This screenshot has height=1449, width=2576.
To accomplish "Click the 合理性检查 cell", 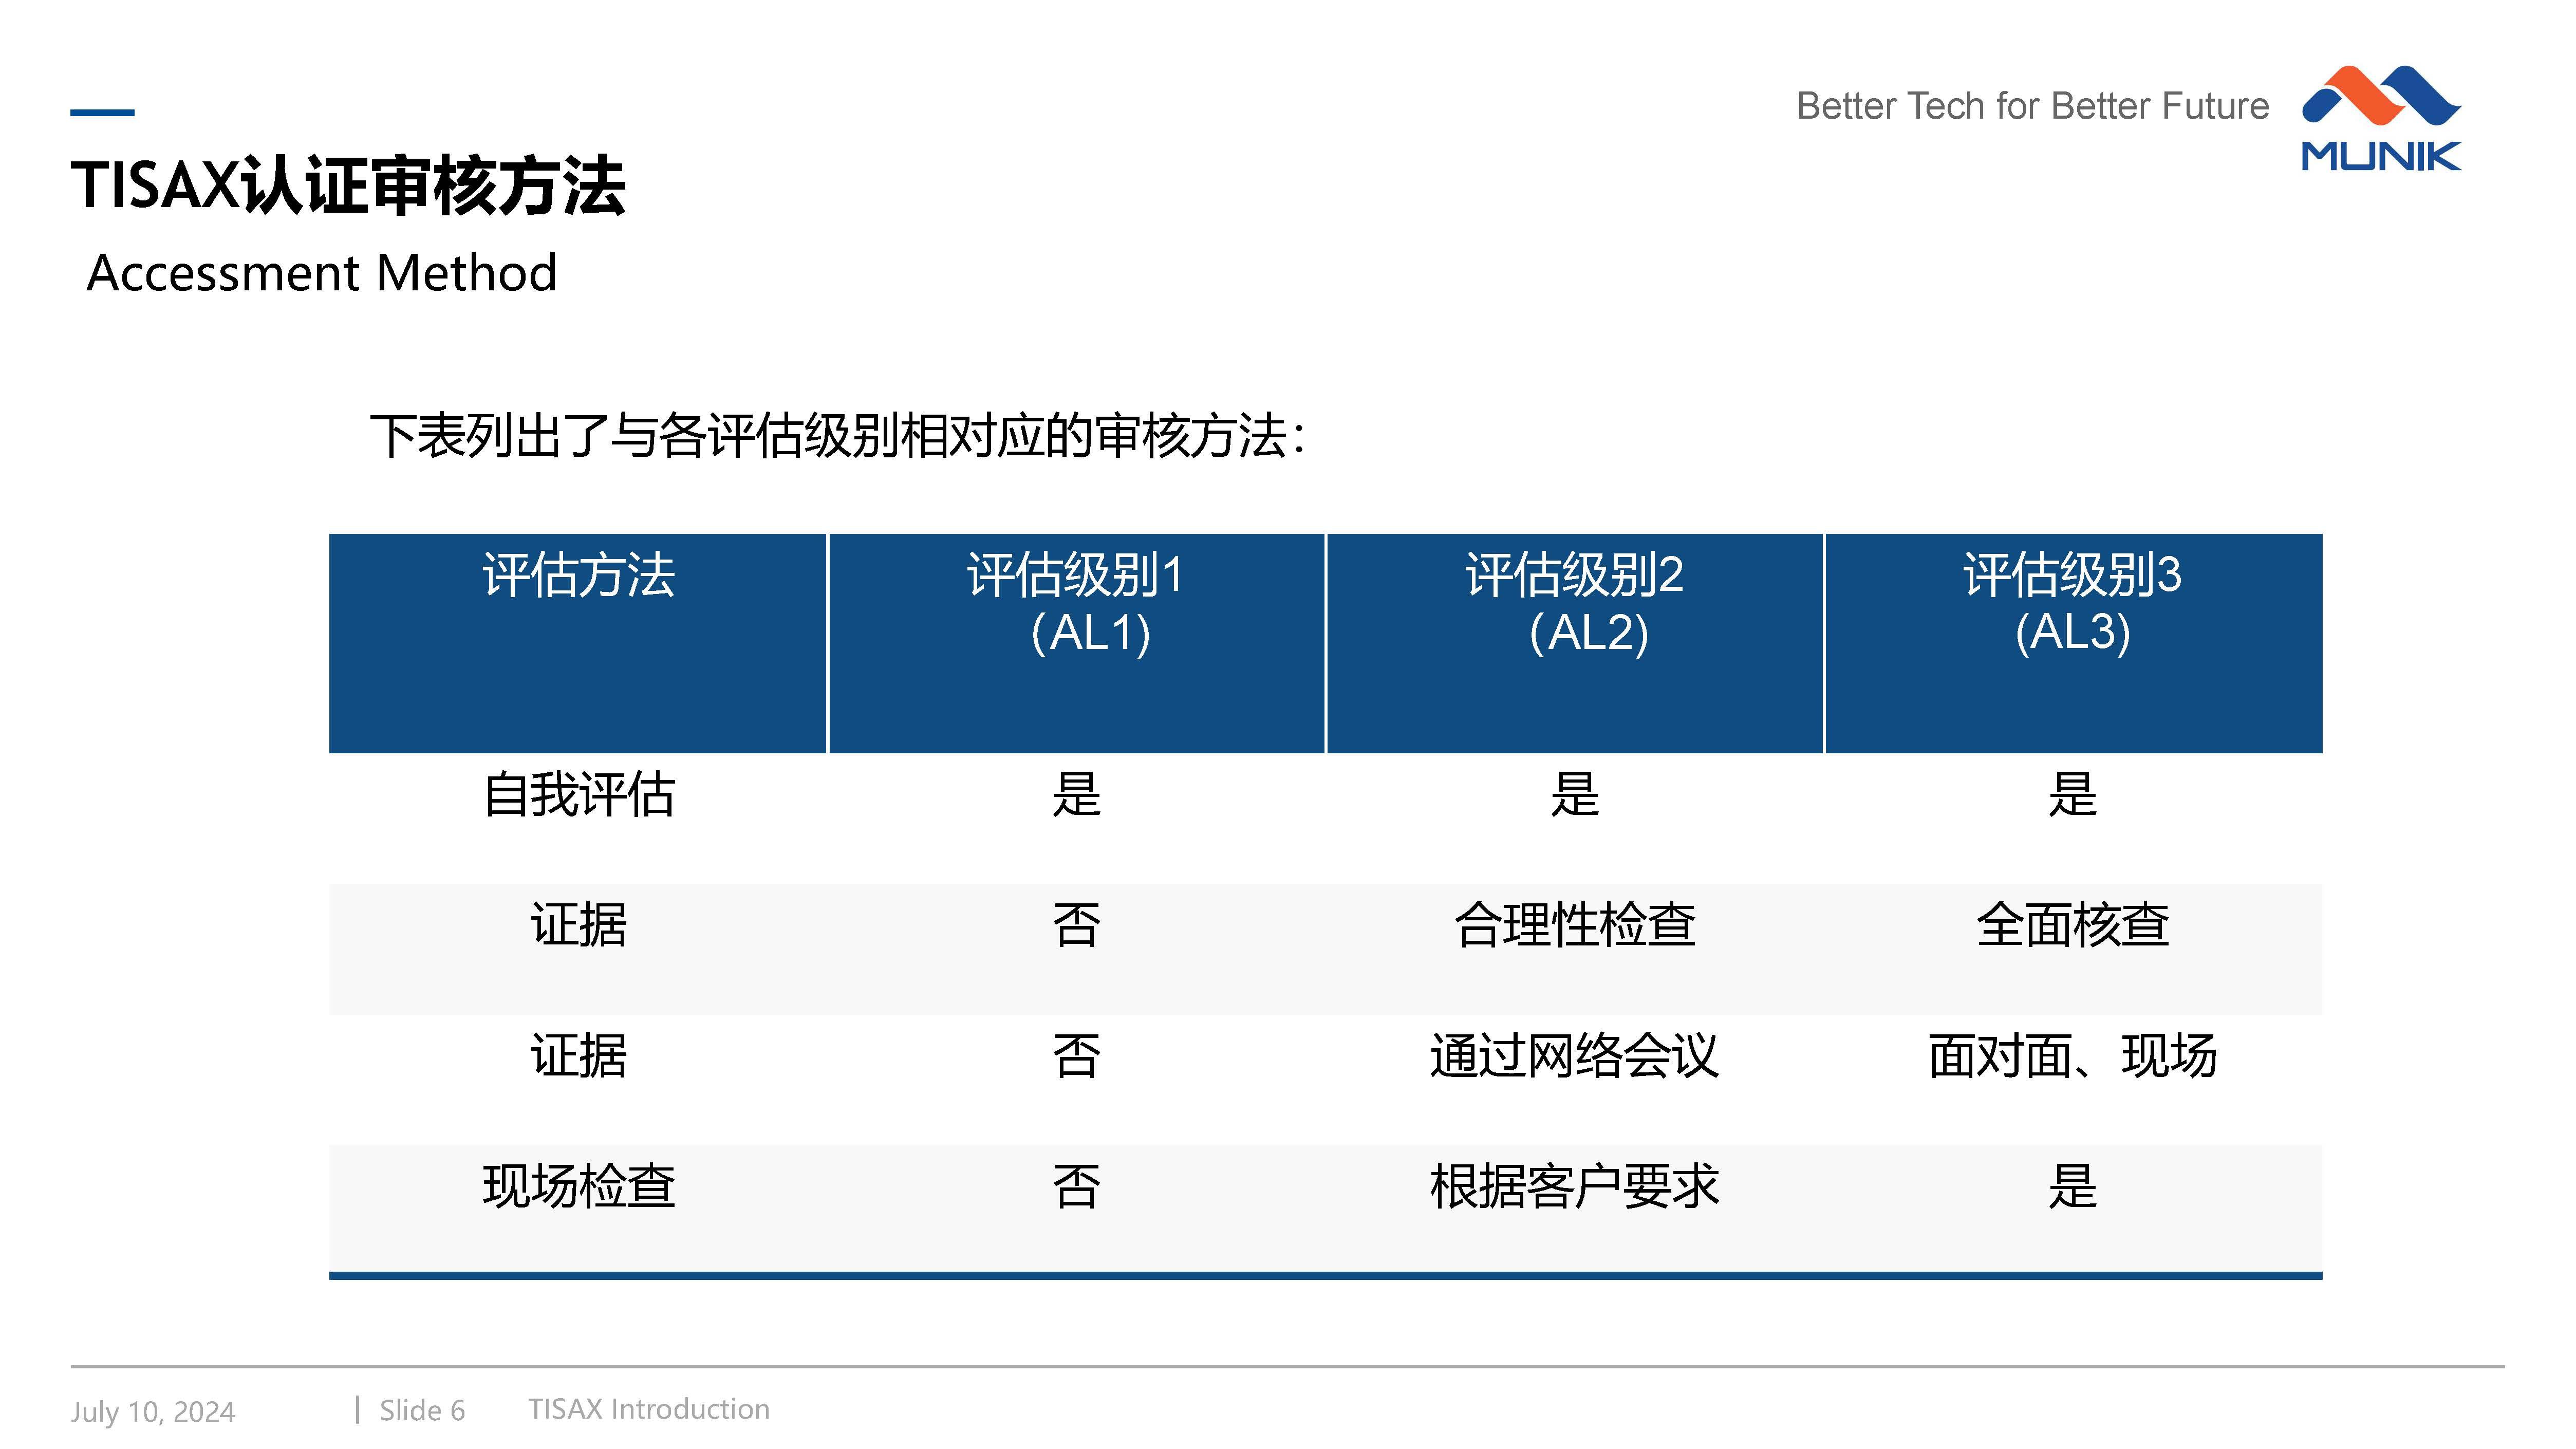I will click(1574, 925).
